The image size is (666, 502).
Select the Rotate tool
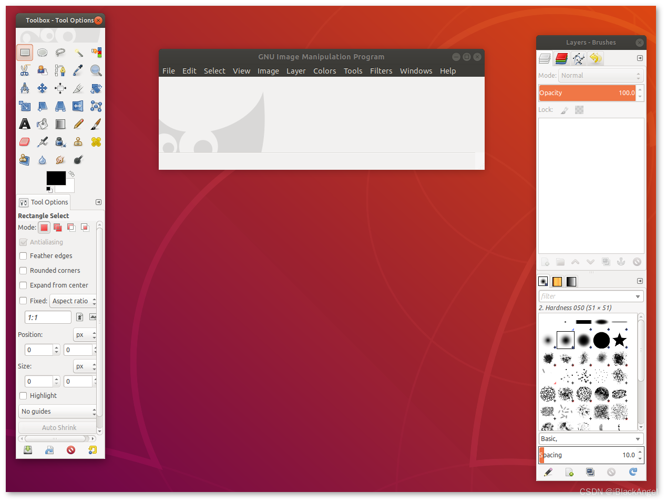click(96, 88)
